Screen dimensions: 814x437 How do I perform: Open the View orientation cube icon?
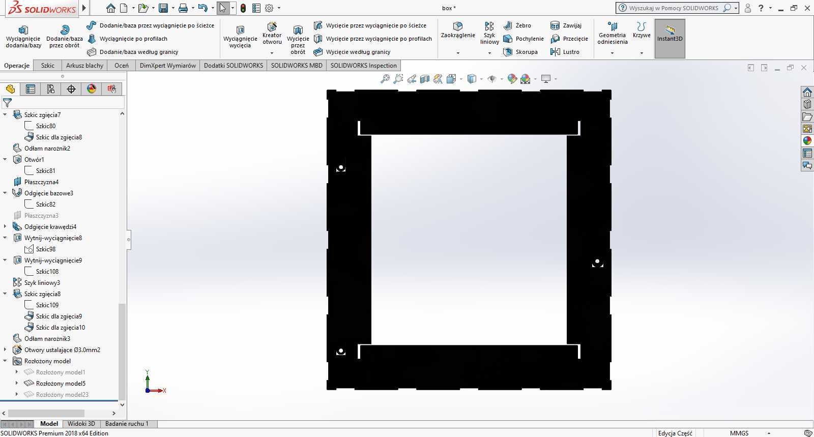(x=451, y=79)
